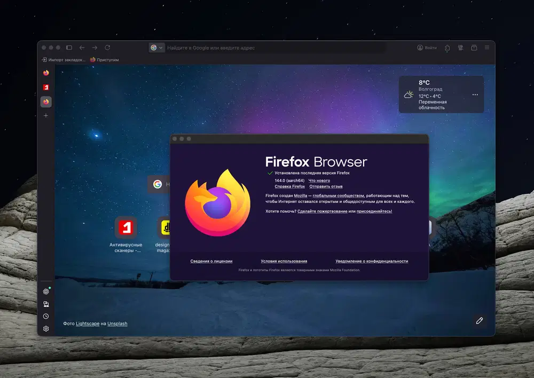Focus the address bar search field
This screenshot has width=534, height=378.
(x=276, y=48)
